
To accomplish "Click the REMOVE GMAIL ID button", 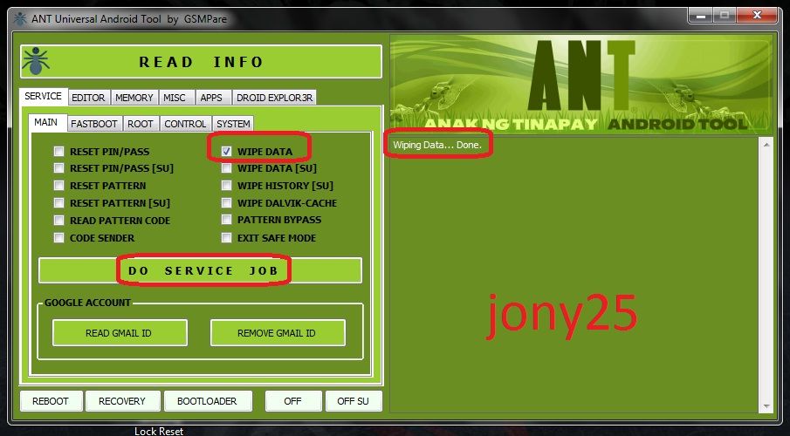I will (277, 332).
